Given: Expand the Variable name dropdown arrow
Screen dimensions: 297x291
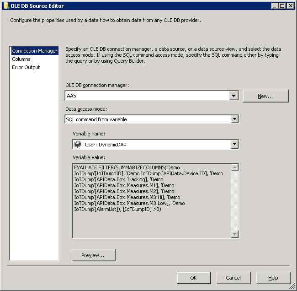Looking at the screenshot, I should [x=234, y=145].
